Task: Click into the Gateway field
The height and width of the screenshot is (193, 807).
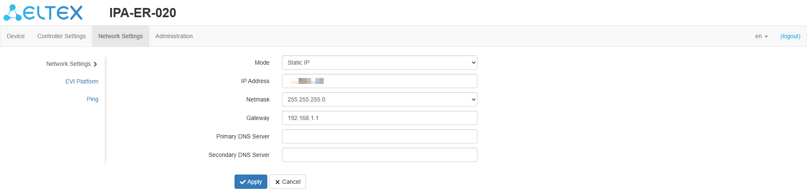Action: click(x=379, y=118)
